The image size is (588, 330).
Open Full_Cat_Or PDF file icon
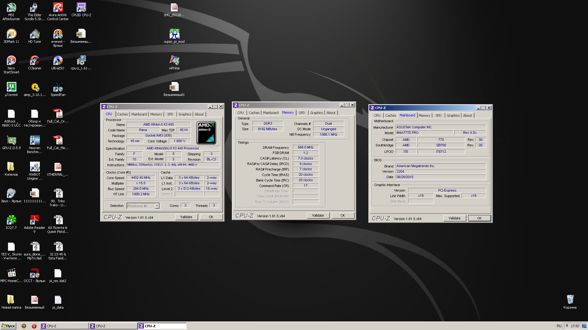58,116
